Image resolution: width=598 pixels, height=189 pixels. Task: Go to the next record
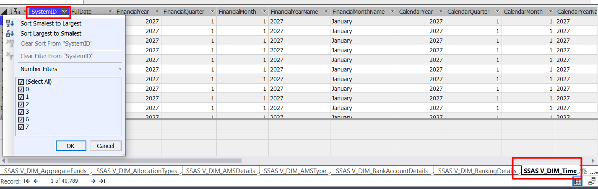[93, 181]
